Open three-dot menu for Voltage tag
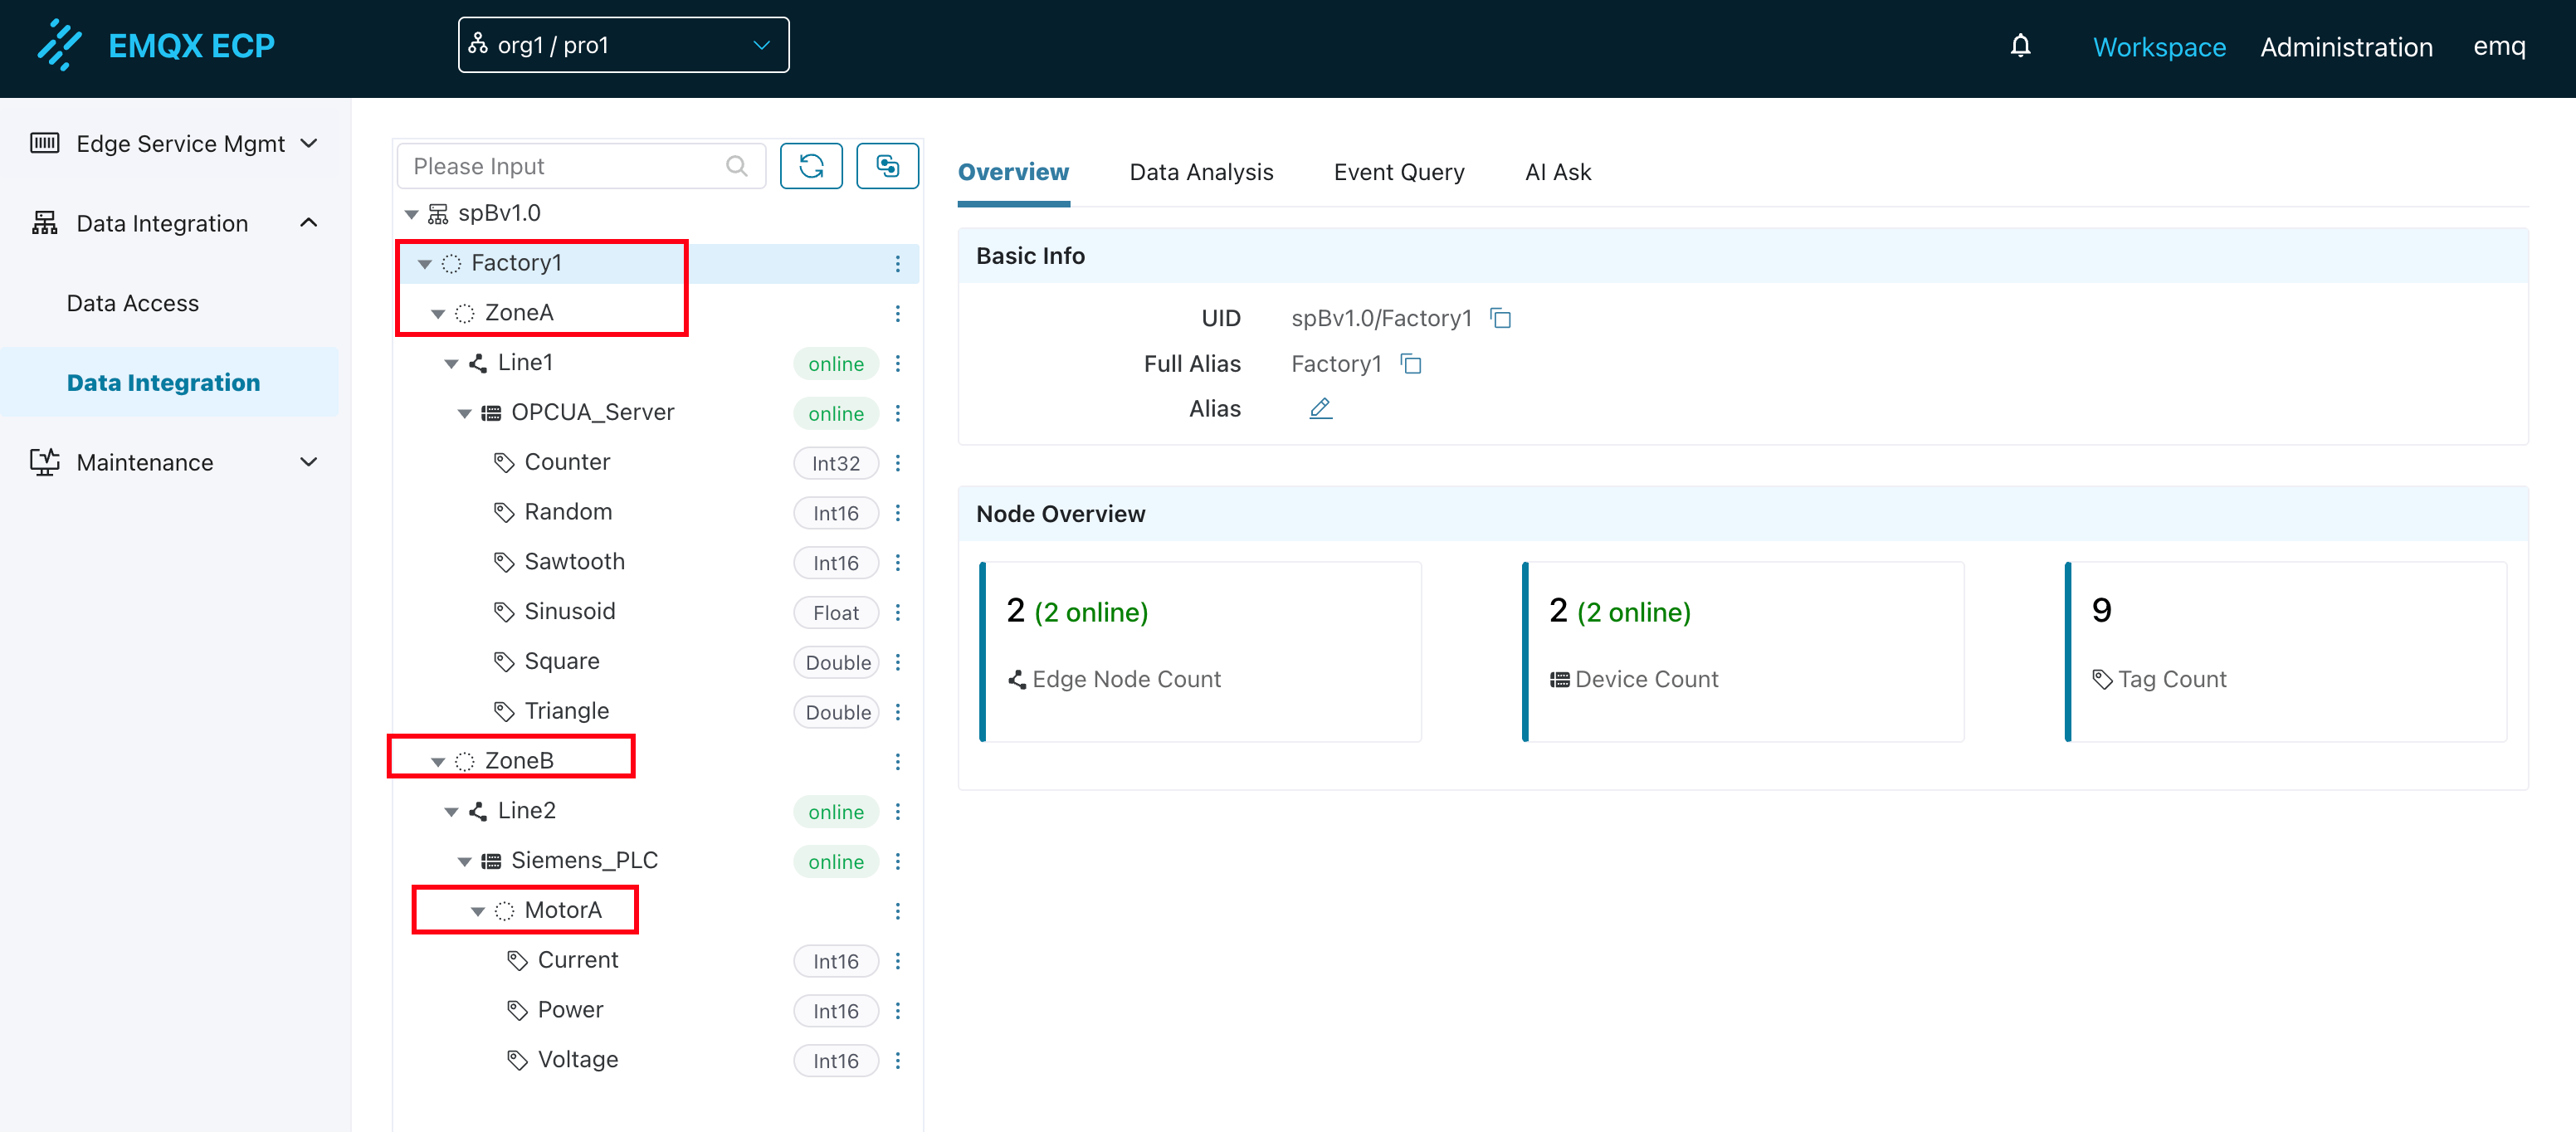 pos(897,1060)
